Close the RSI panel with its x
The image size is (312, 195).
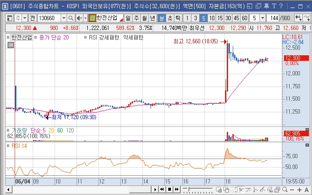[x=307, y=145]
